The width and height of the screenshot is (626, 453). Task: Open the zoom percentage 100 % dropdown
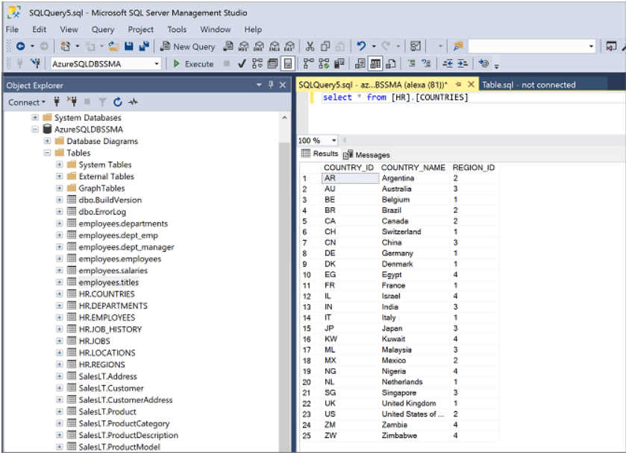pyautogui.click(x=334, y=140)
